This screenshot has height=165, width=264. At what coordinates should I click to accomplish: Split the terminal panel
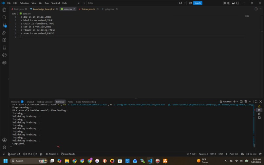241,101
